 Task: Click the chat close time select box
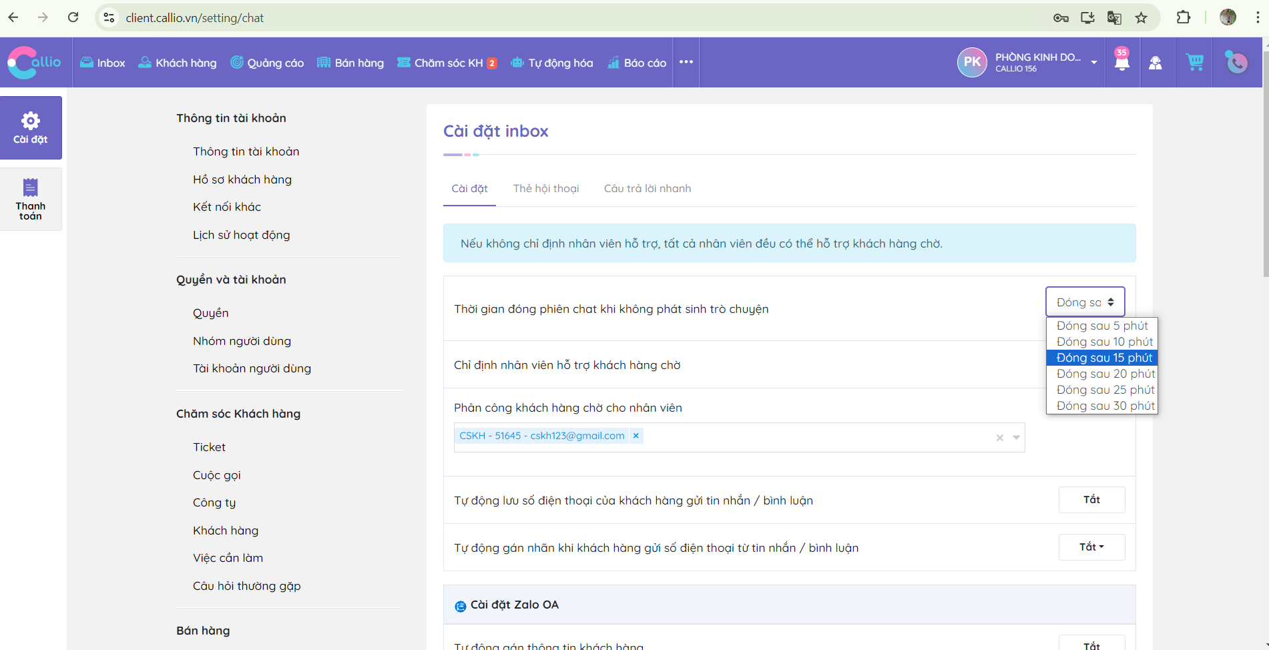click(x=1085, y=302)
